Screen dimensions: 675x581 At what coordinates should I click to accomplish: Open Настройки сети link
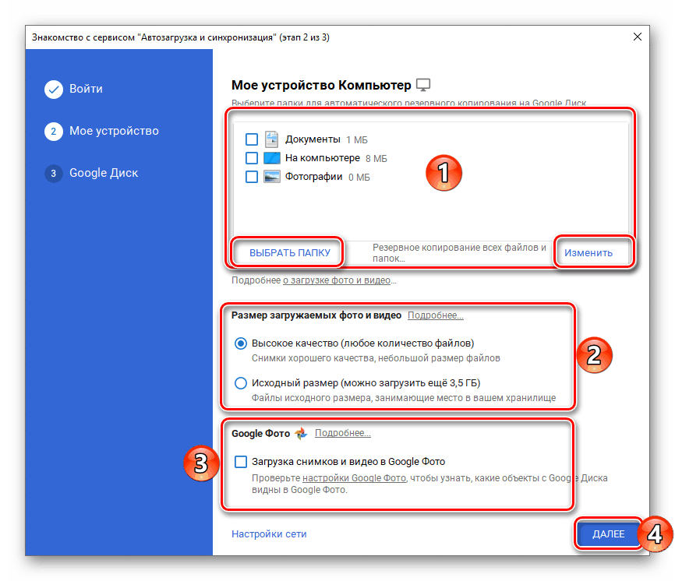click(x=269, y=533)
